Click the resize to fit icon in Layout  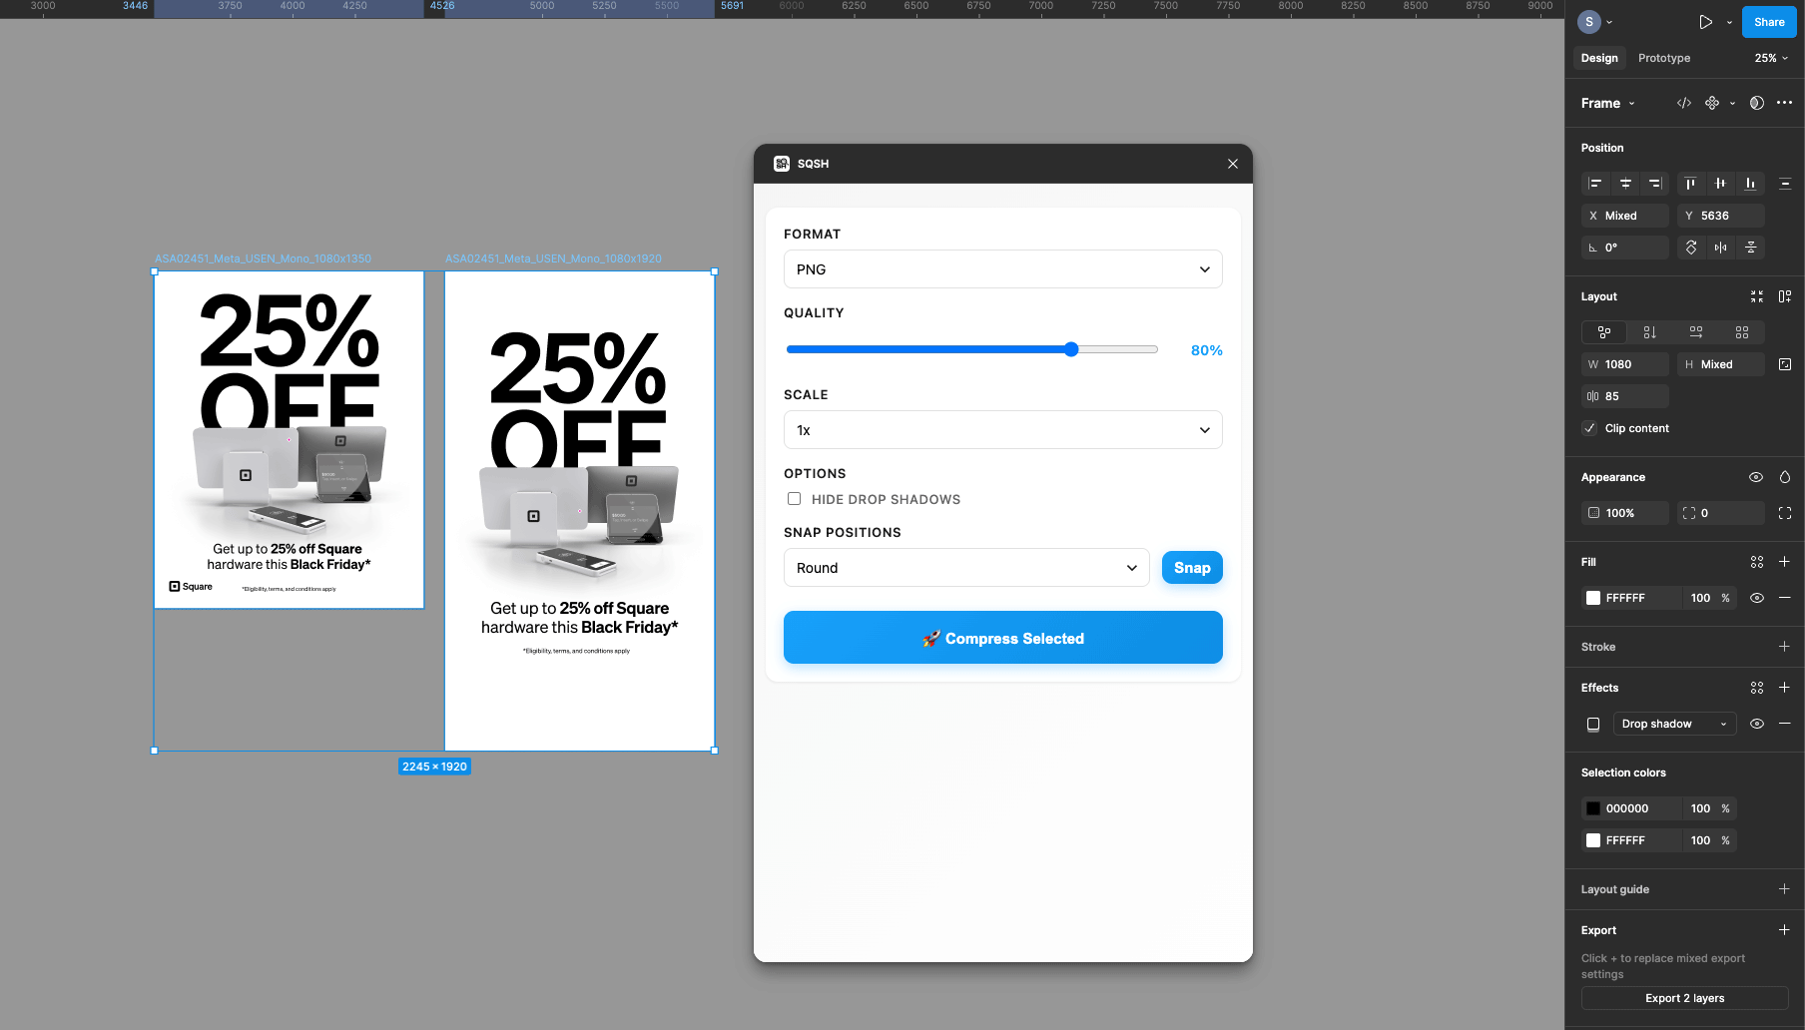pos(1757,296)
